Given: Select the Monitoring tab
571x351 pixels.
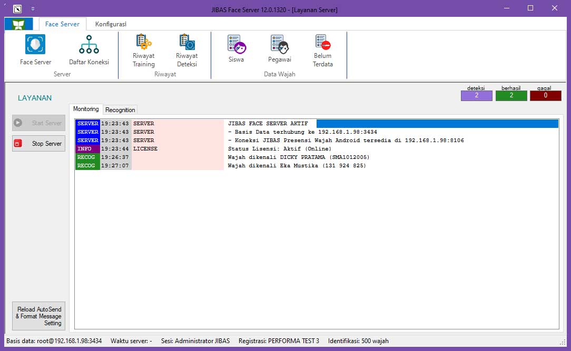Looking at the screenshot, I should tap(86, 109).
